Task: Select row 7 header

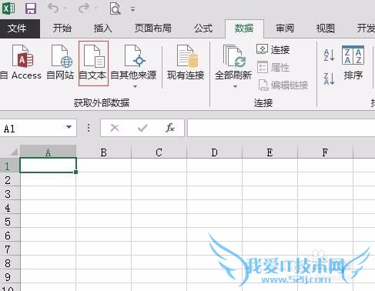Action: pos(10,249)
